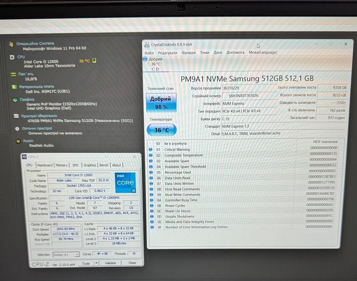Switch to the Memory tab in CPU-Z

tap(62, 165)
